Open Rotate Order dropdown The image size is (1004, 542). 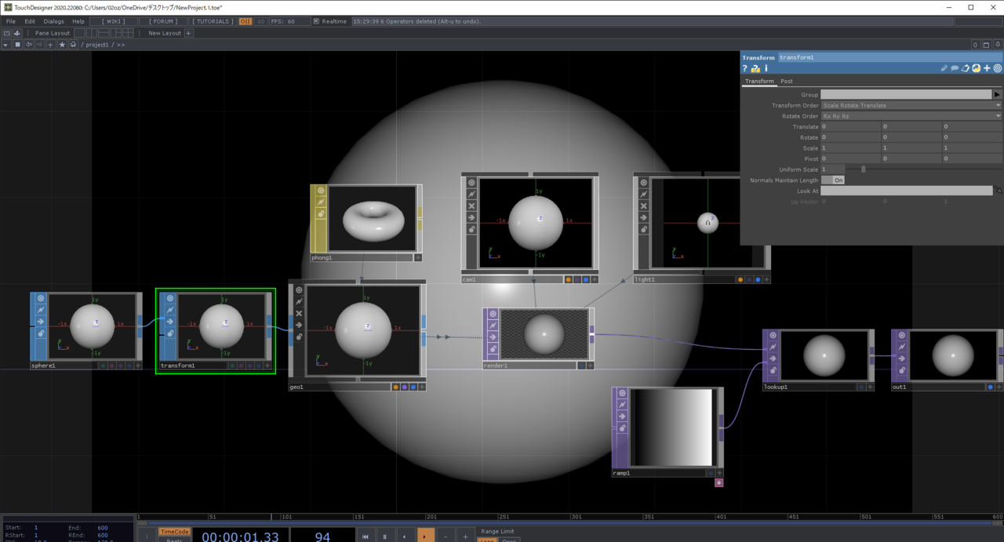click(x=911, y=116)
